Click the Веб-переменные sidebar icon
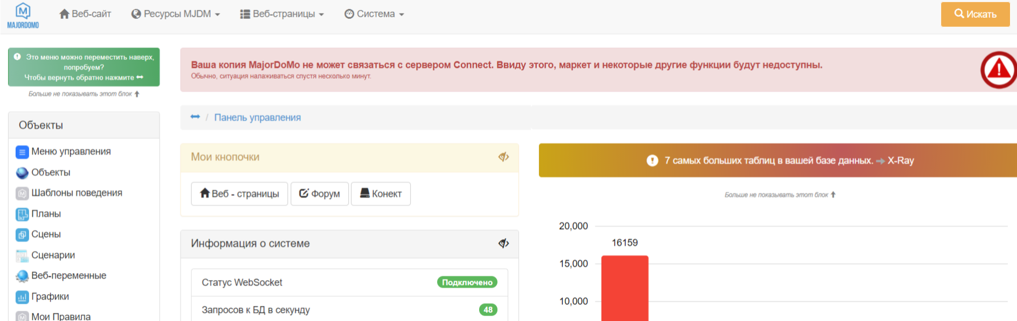The height and width of the screenshot is (321, 1017). (22, 276)
